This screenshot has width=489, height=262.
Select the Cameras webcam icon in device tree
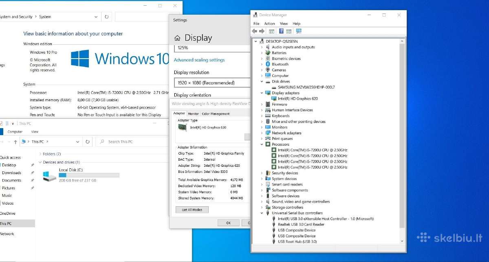pyautogui.click(x=268, y=70)
